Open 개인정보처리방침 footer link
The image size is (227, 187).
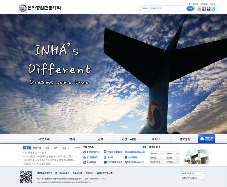pos(44,173)
